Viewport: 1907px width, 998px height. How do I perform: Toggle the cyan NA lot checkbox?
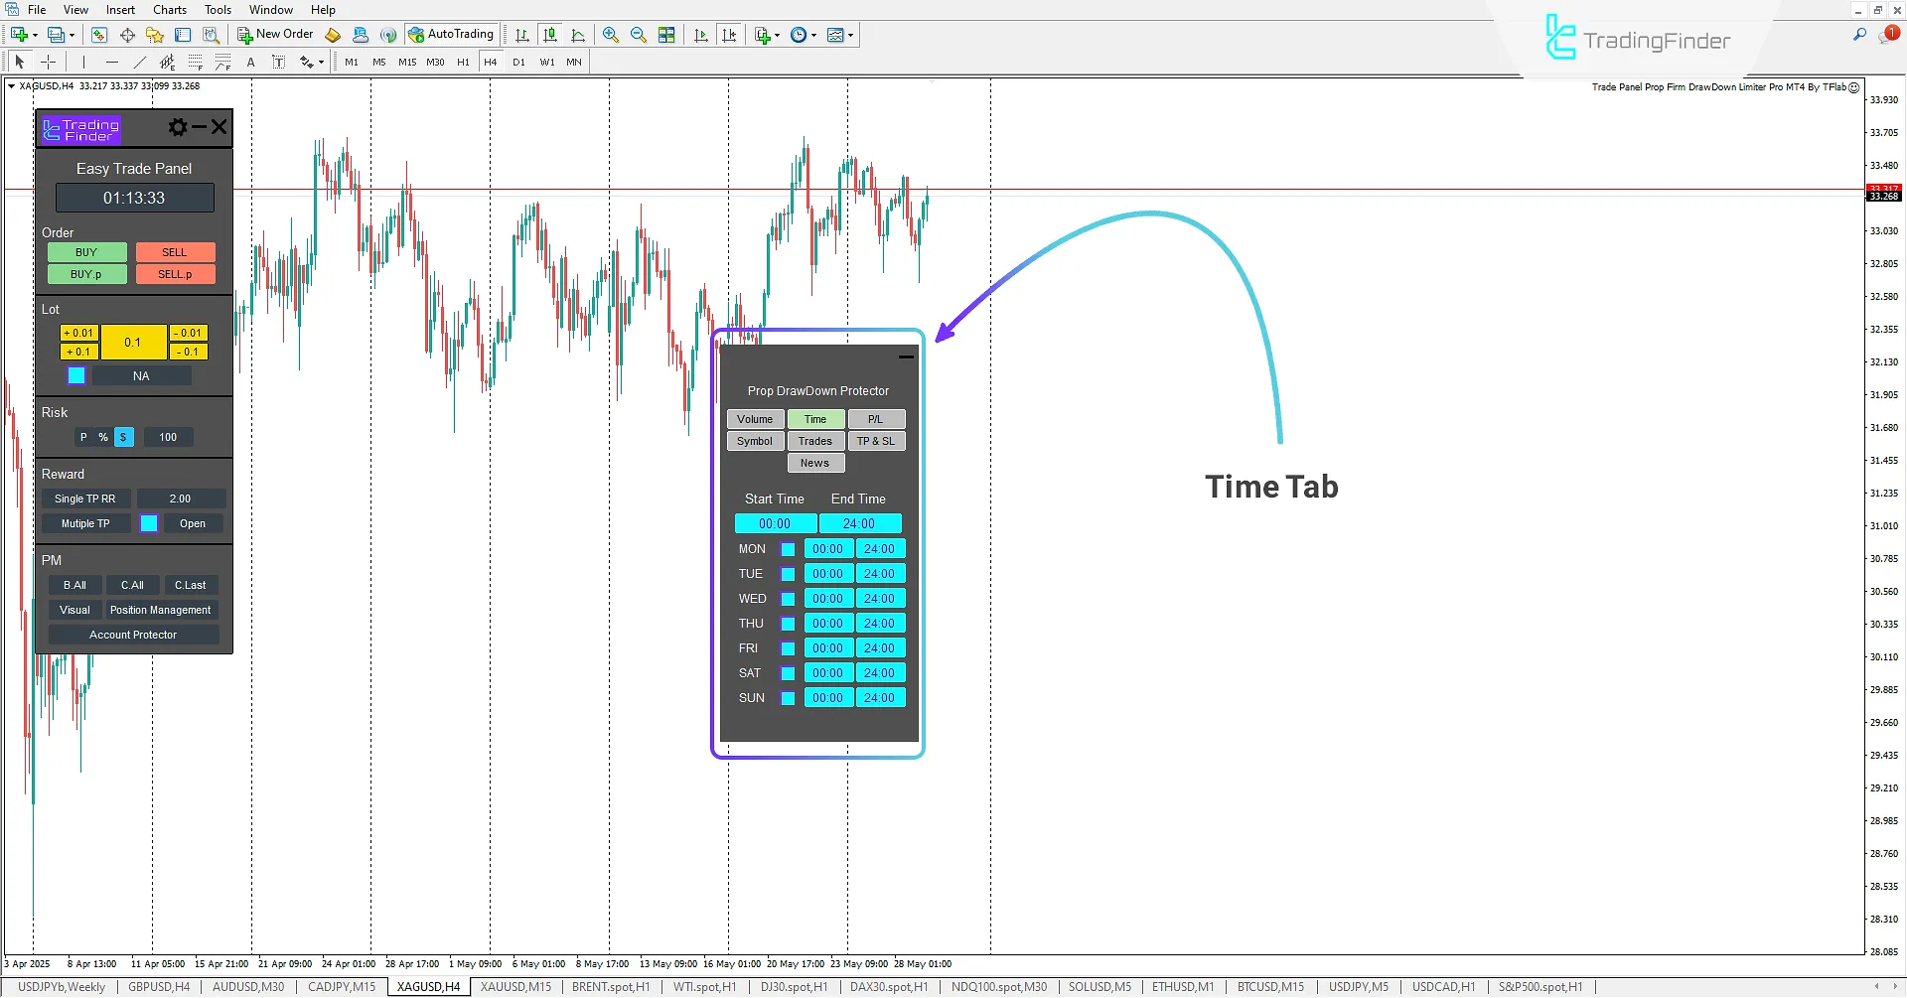(75, 375)
